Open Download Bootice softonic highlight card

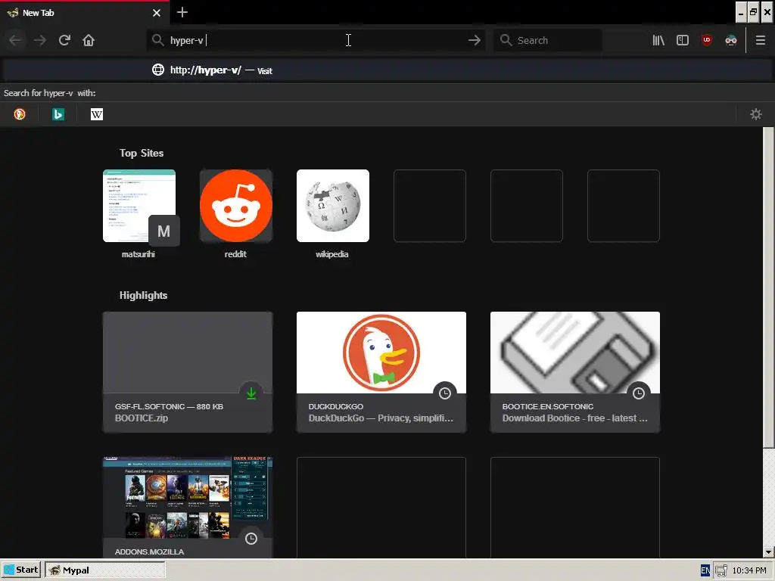(575, 372)
